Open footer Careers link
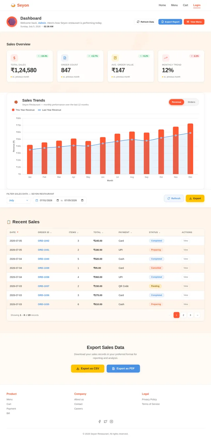The image size is (211, 439). click(x=78, y=409)
